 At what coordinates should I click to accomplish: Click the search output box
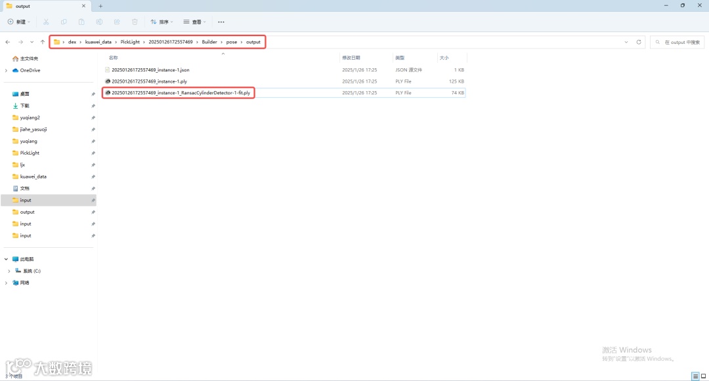tap(677, 42)
